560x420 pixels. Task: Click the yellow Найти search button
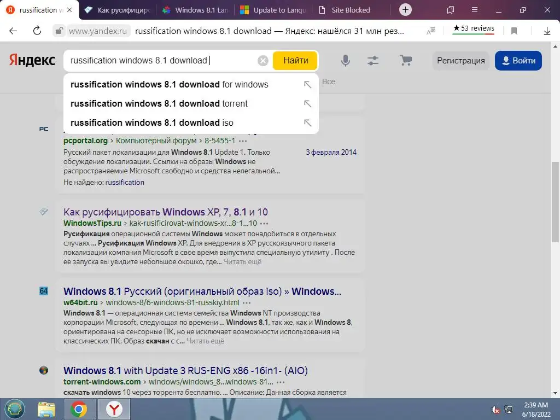point(295,61)
